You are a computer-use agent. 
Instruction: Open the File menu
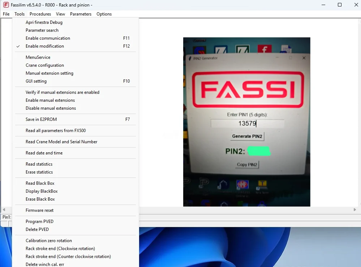tap(6, 14)
